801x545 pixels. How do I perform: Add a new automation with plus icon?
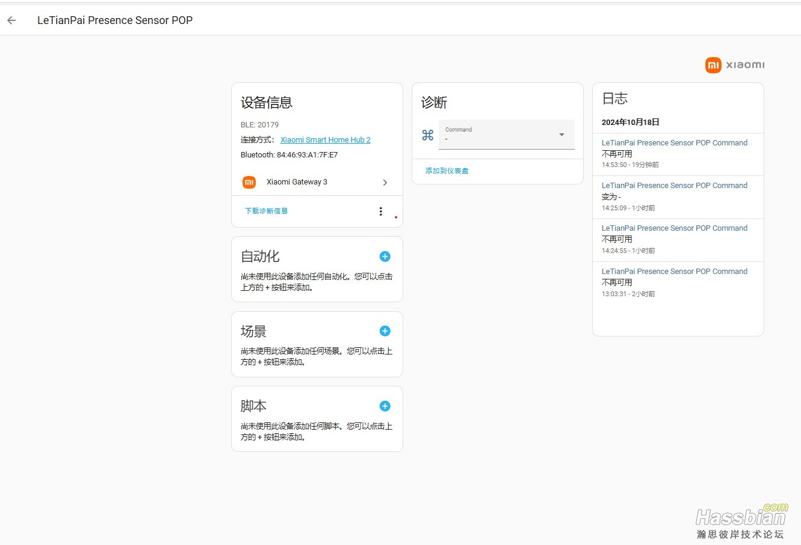385,257
